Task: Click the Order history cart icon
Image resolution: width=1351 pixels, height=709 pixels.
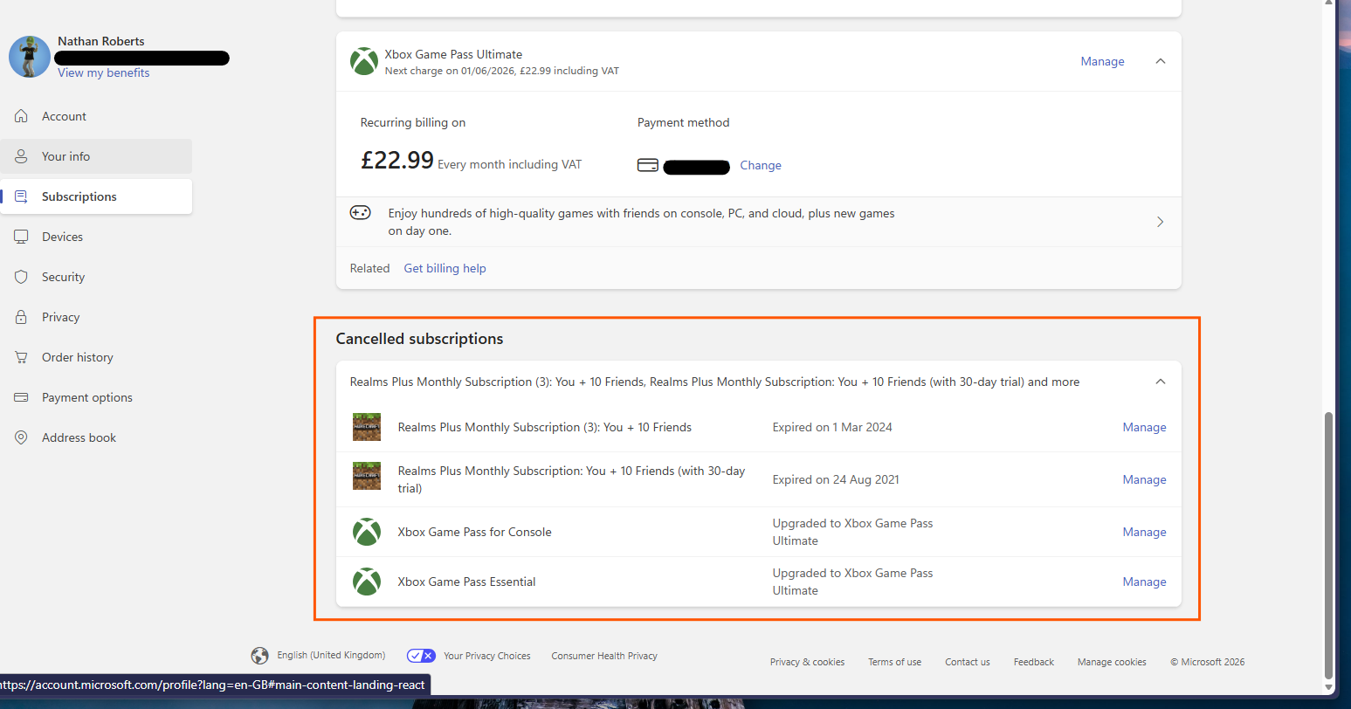Action: click(x=21, y=357)
